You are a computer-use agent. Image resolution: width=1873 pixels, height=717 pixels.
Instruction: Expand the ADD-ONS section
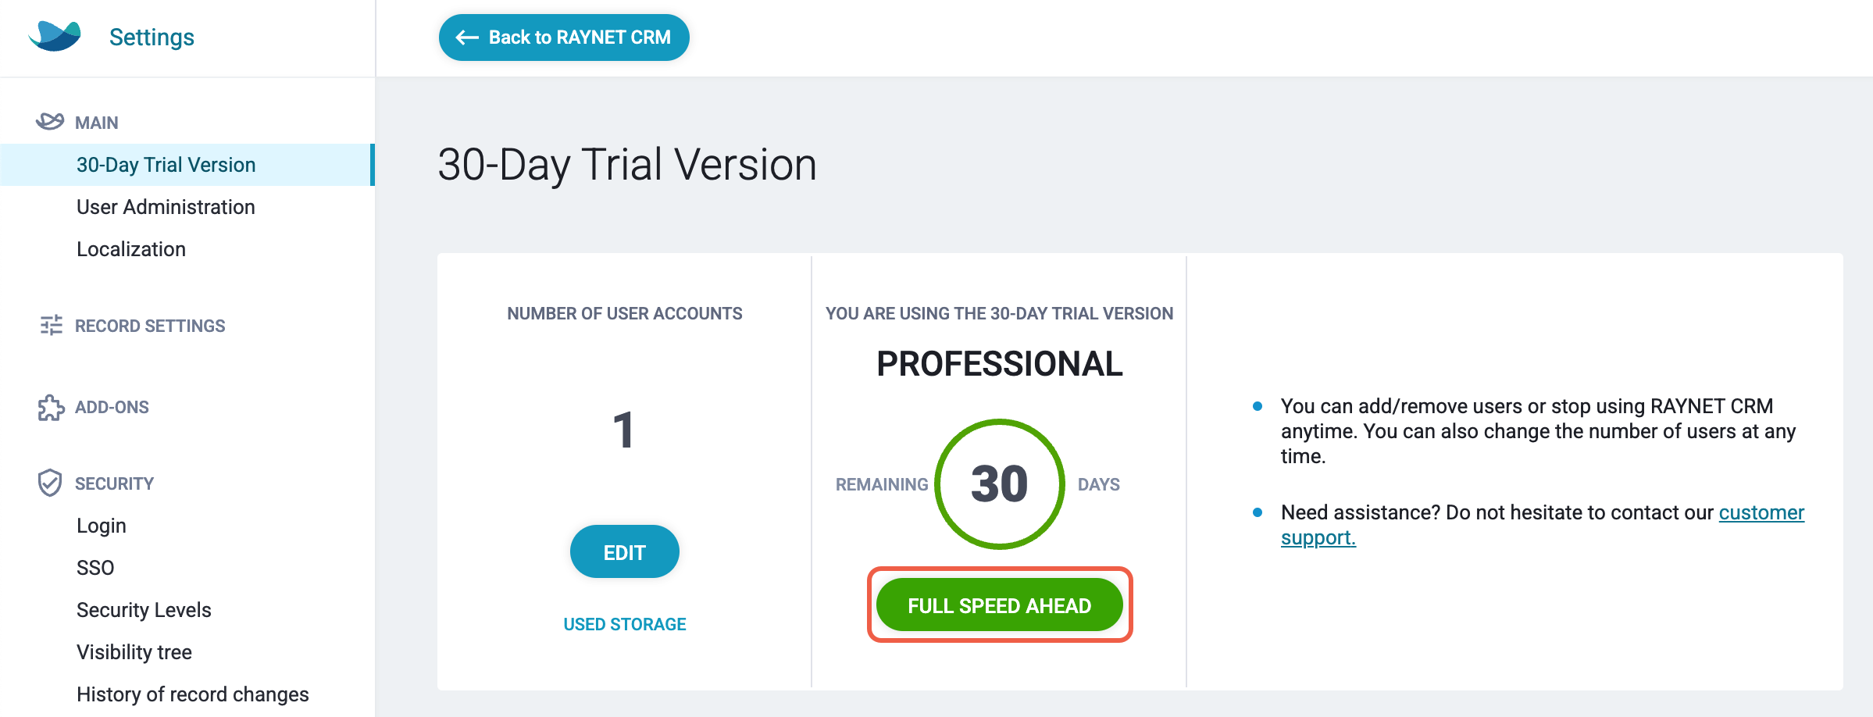(x=112, y=407)
